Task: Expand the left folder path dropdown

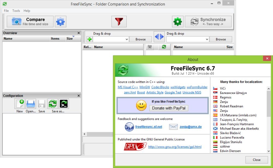Action: point(127,39)
